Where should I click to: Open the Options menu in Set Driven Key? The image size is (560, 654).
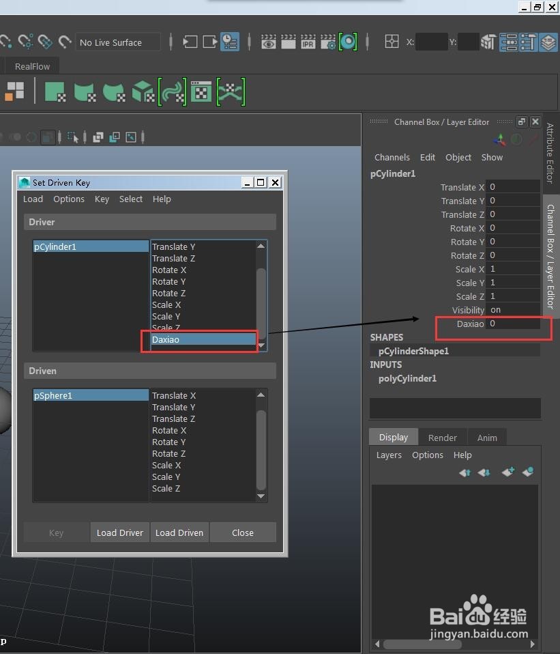(x=69, y=199)
